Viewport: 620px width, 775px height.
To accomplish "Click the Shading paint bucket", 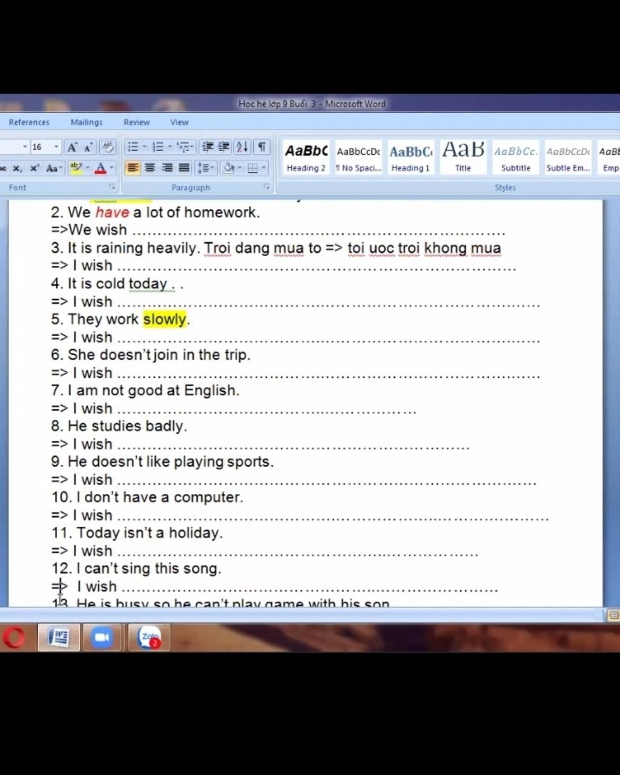I will pyautogui.click(x=228, y=168).
